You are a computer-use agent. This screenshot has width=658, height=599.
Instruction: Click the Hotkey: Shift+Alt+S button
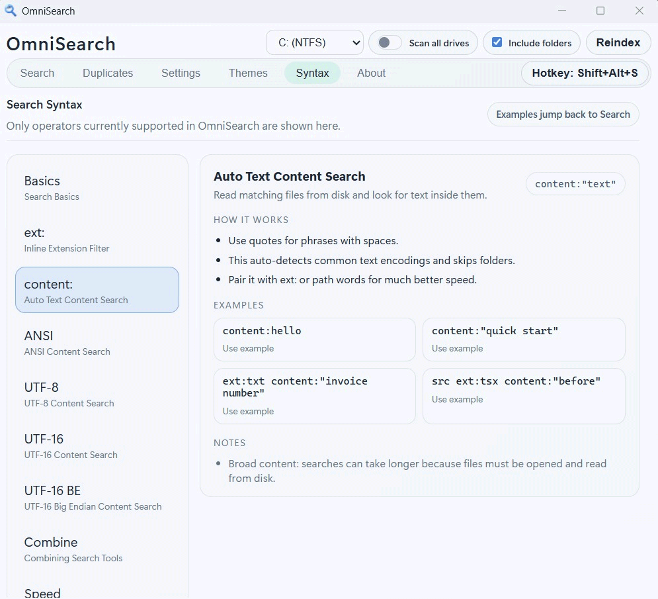click(585, 73)
